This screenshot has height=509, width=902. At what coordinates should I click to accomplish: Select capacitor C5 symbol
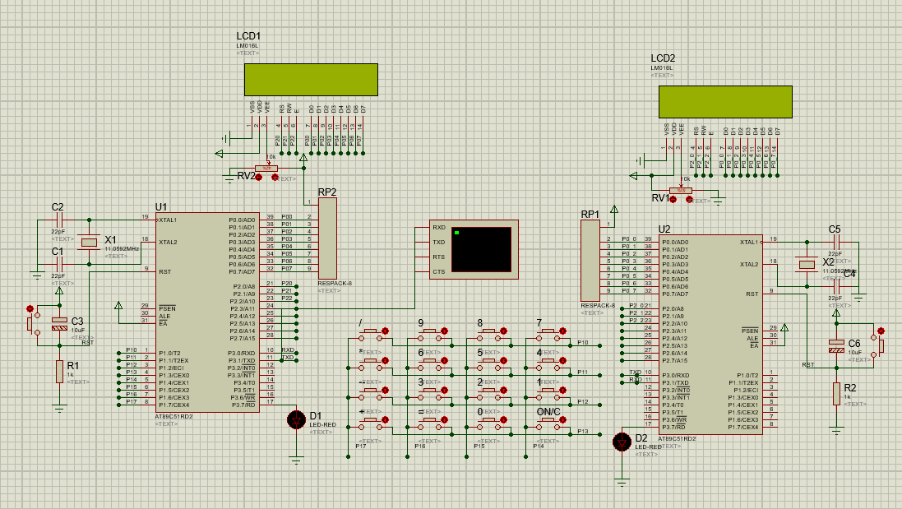coord(837,242)
